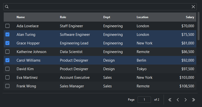202x107 pixels.
Task: Sort by the Name column header
Action: [21, 17]
